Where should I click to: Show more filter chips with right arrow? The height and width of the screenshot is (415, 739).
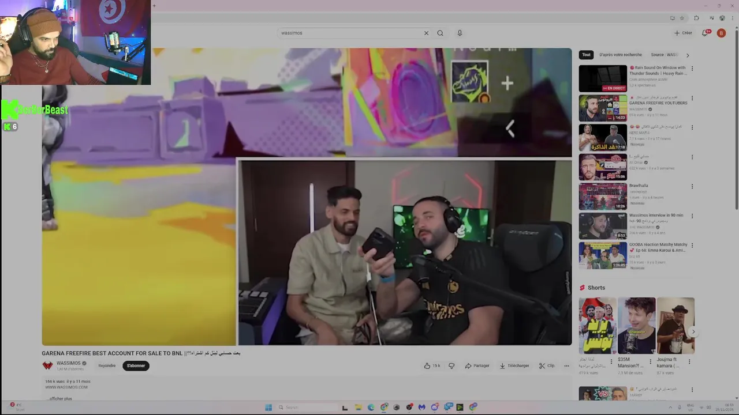(x=687, y=55)
